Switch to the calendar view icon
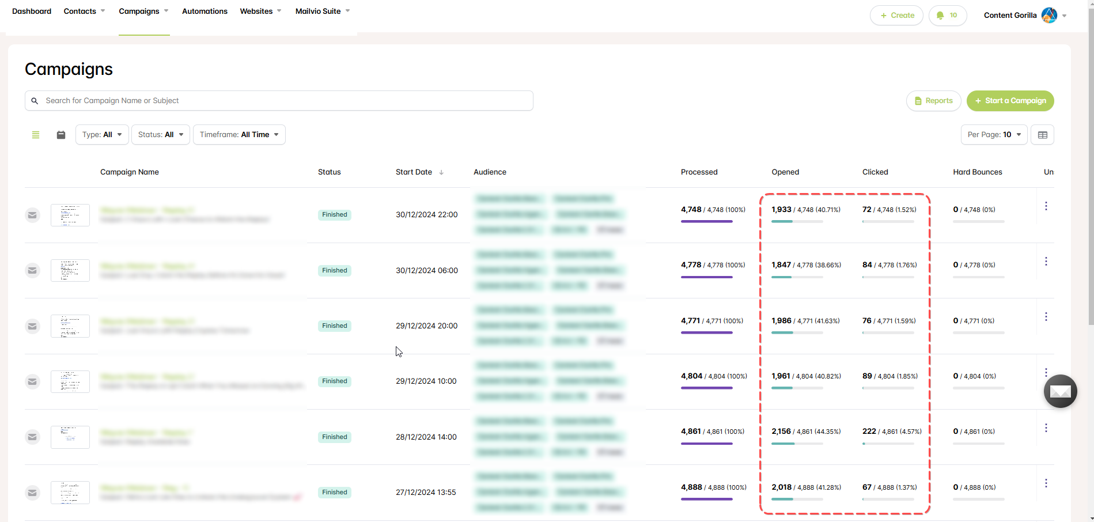1094x522 pixels. click(61, 135)
